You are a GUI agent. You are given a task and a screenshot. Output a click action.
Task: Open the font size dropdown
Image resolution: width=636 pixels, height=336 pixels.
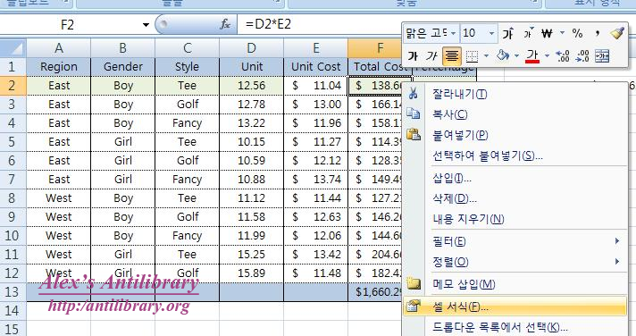(491, 33)
